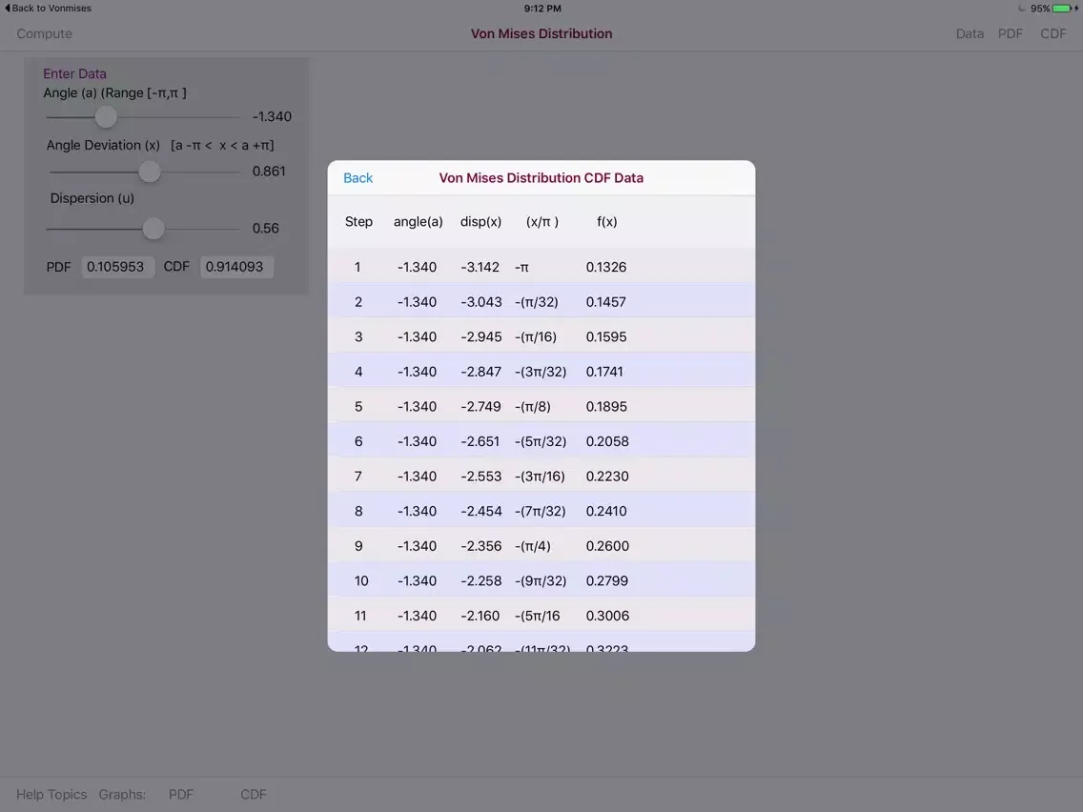The image size is (1083, 812).
Task: Tap the back arrow beside Back to Vonmises
Action: pyautogui.click(x=7, y=9)
